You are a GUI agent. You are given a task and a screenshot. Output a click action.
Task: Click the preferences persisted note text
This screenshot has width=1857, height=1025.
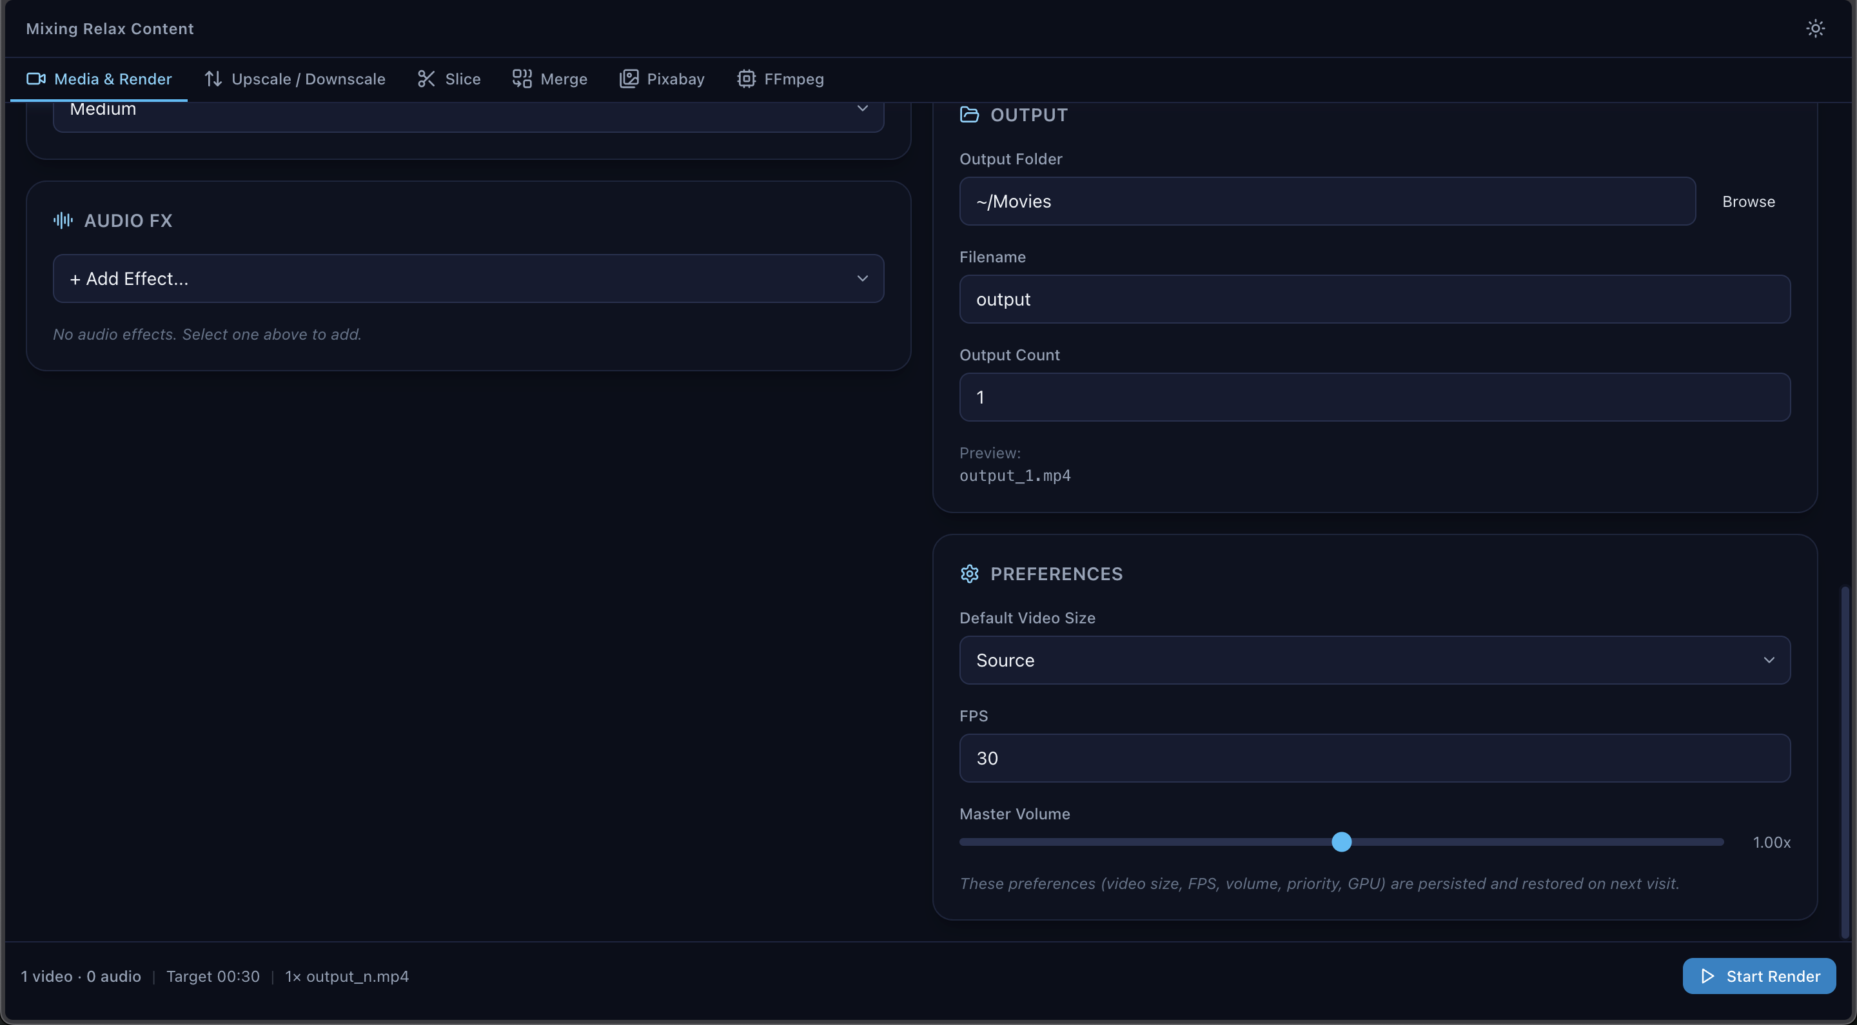[x=1319, y=884]
